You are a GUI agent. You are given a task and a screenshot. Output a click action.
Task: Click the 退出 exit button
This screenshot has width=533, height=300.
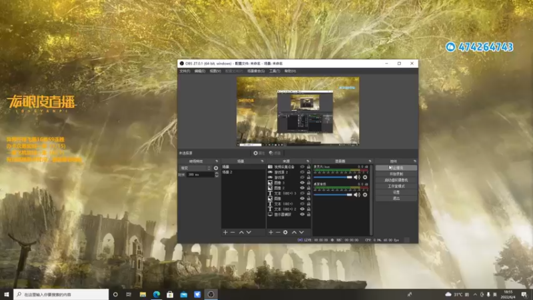point(396,199)
